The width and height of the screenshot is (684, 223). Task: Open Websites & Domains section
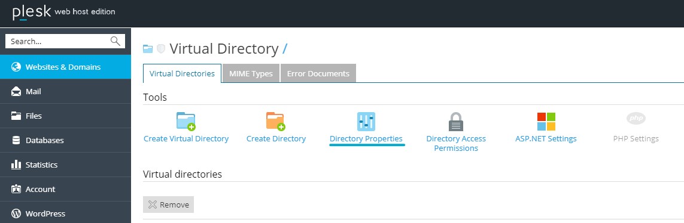coord(65,67)
